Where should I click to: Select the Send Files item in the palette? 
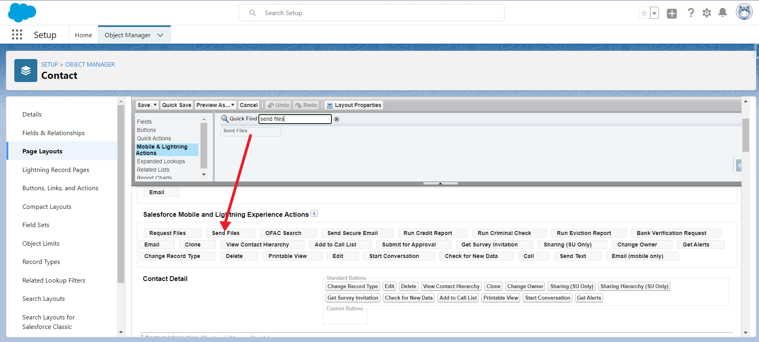pyautogui.click(x=251, y=131)
